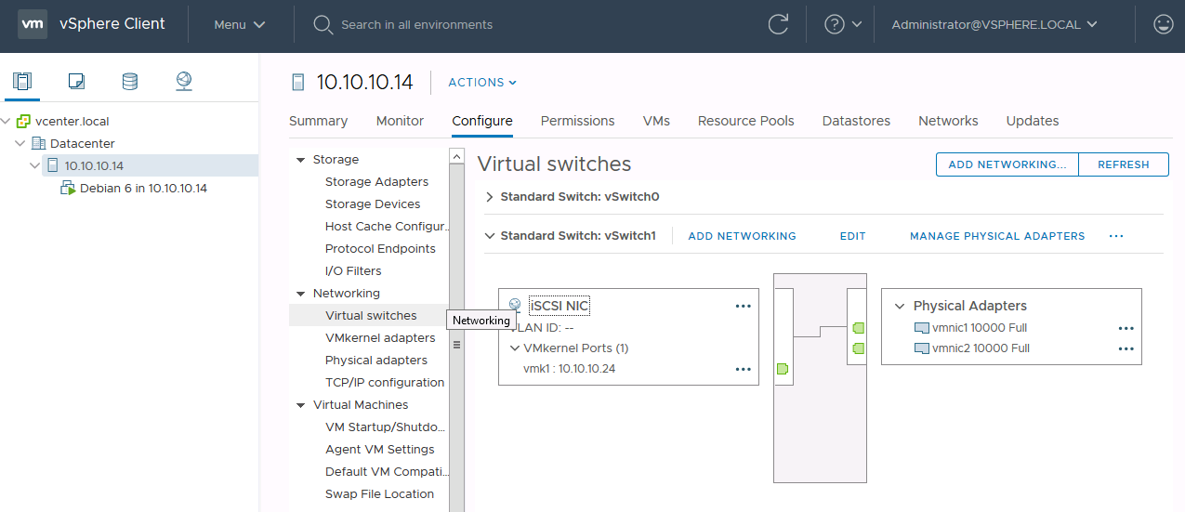Viewport: 1185px width, 512px height.
Task: Collapse the Networking section
Action: tap(300, 294)
